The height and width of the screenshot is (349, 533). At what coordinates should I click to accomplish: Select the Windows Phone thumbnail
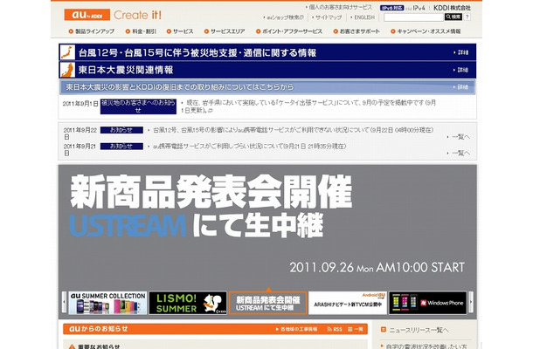click(x=428, y=303)
